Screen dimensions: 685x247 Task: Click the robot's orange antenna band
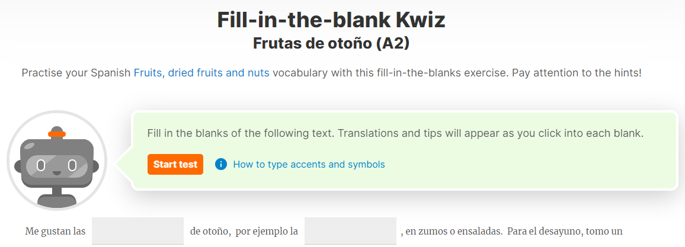point(57,133)
